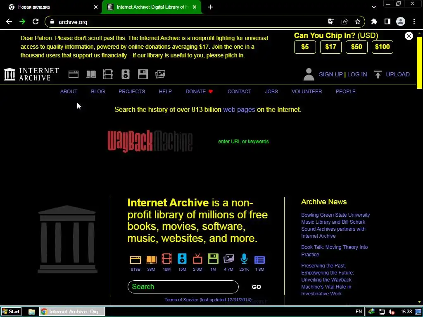Open the PROJECTS menu item
Viewport: 423px width, 317px height.
point(132,91)
